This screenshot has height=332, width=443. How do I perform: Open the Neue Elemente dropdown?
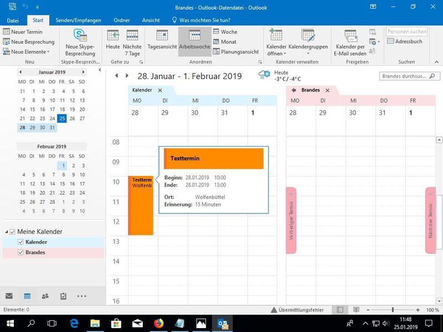click(26, 51)
